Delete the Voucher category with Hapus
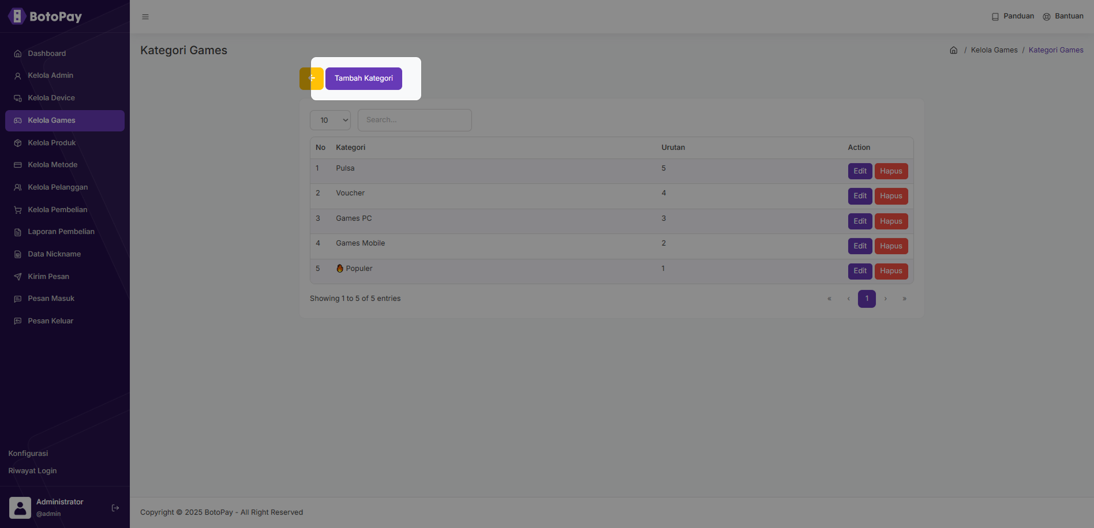This screenshot has width=1094, height=528. tap(891, 196)
